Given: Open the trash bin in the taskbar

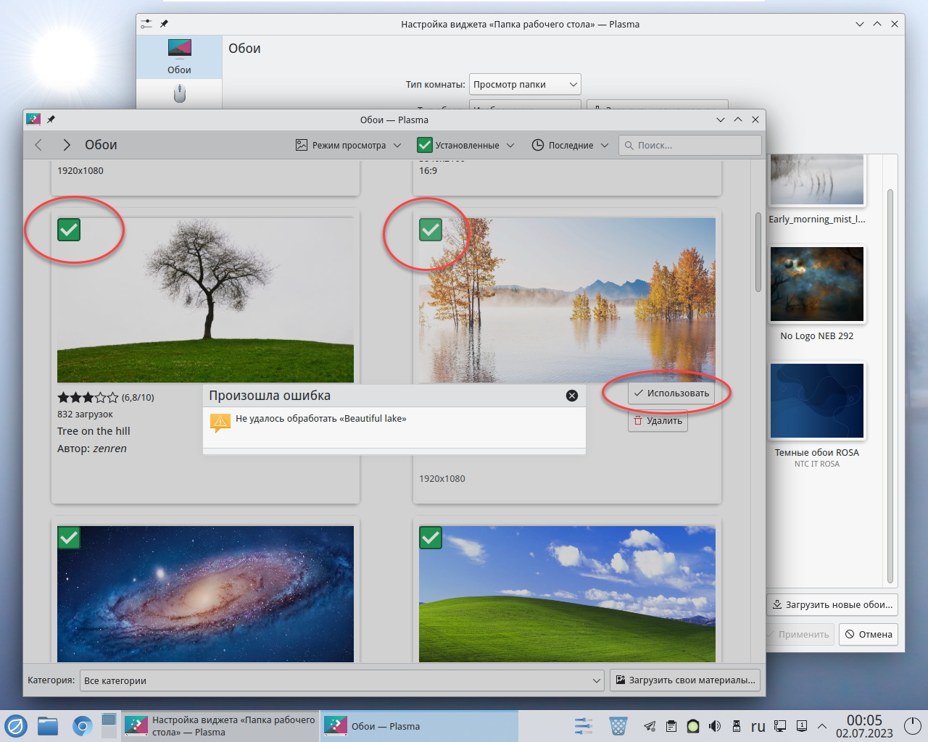Looking at the screenshot, I should point(618,726).
